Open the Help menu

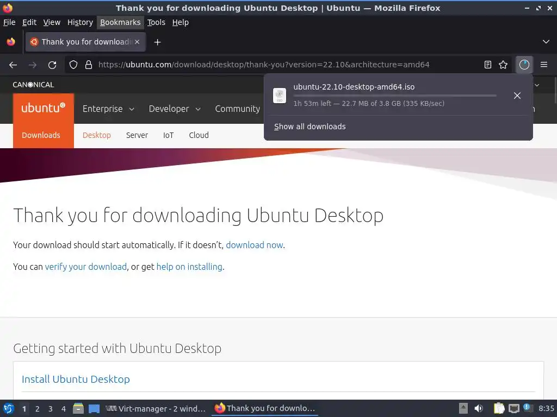coord(181,22)
